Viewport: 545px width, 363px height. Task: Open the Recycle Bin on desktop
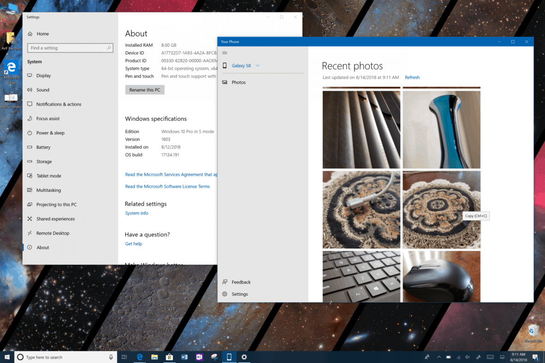point(533,334)
